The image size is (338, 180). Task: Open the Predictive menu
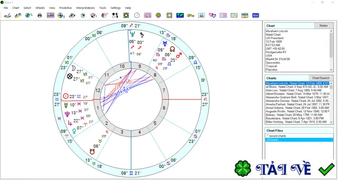pos(65,8)
